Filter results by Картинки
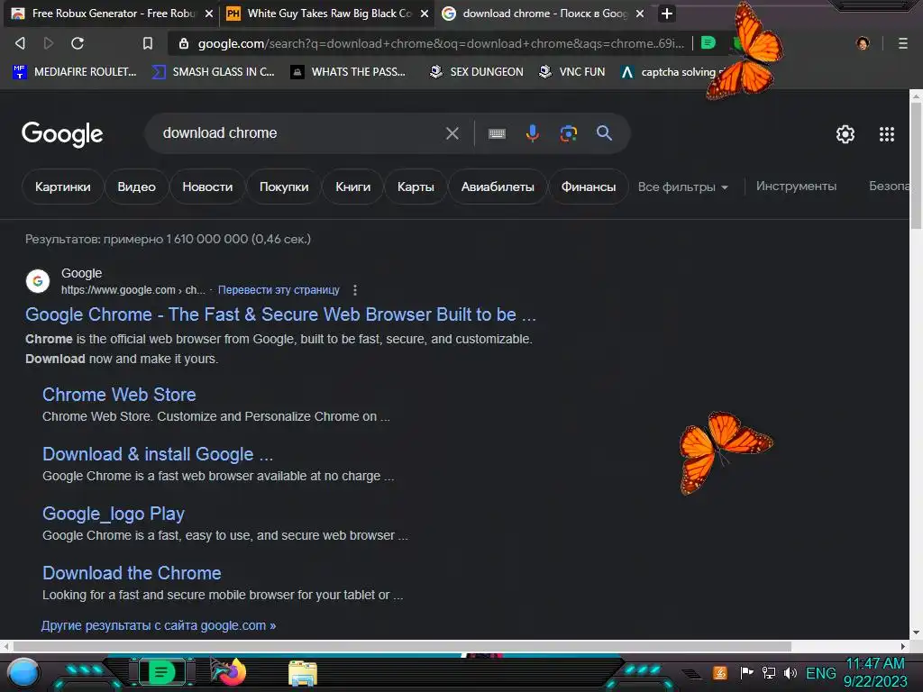 pos(62,187)
